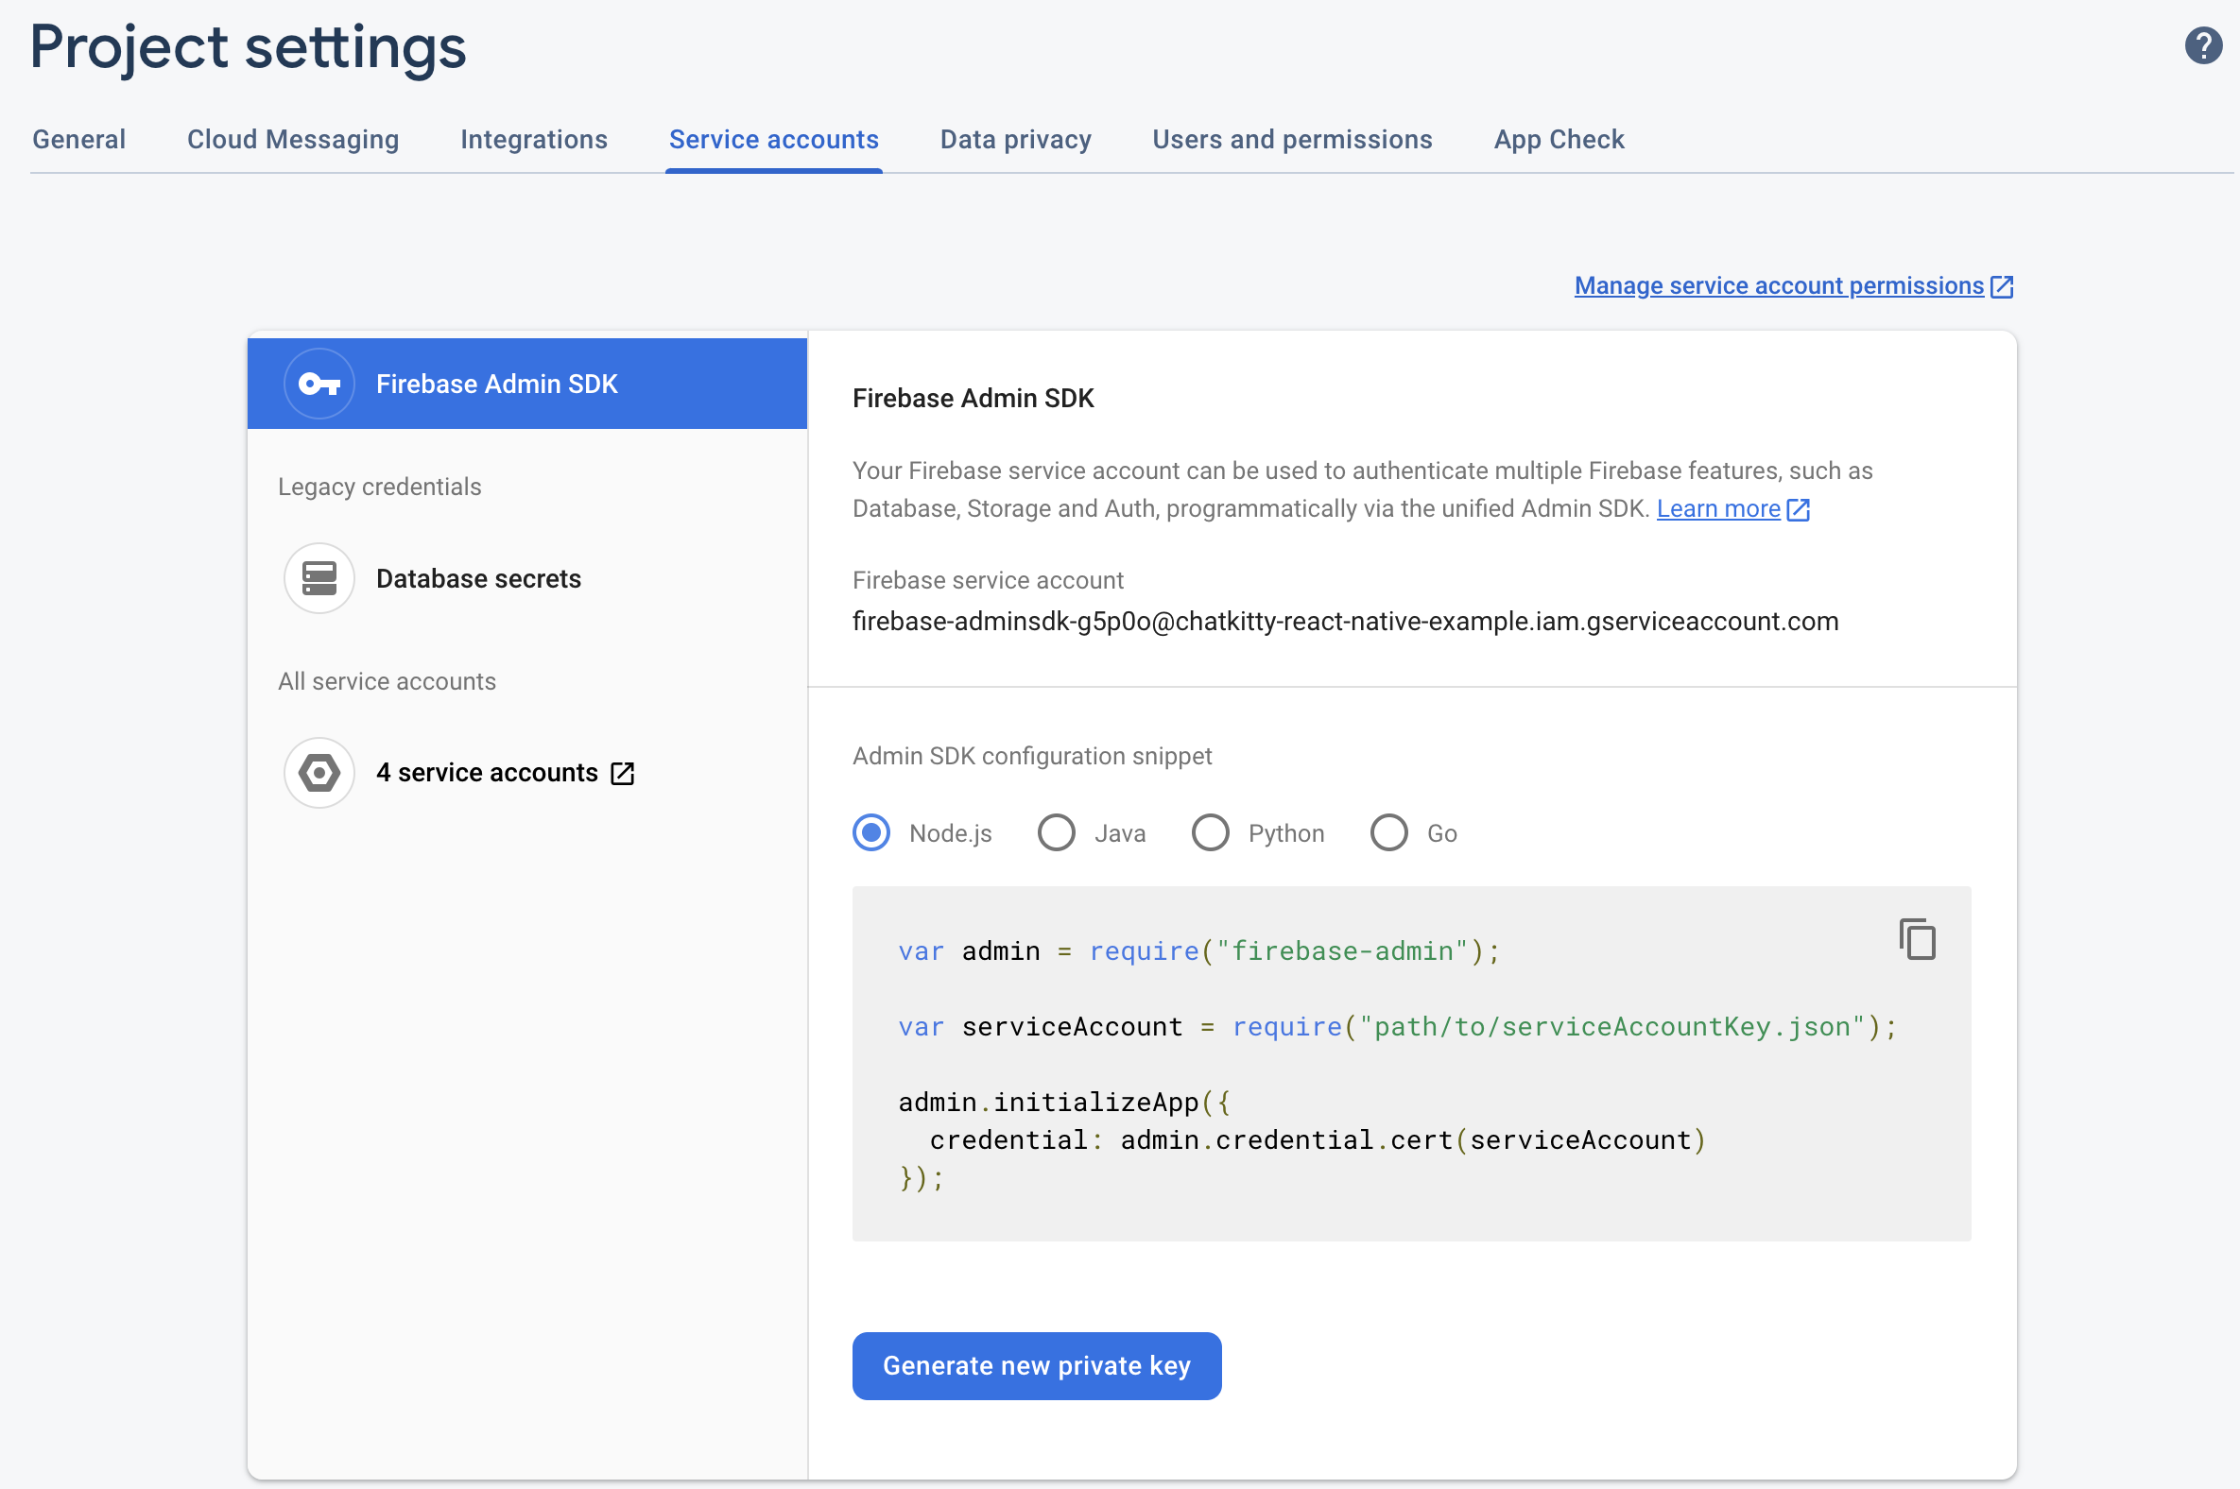Copy the Admin SDK configuration snippet
The height and width of the screenshot is (1489, 2240).
point(1917,938)
